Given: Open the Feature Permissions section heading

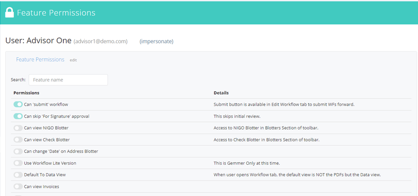Looking at the screenshot, I should [x=40, y=60].
